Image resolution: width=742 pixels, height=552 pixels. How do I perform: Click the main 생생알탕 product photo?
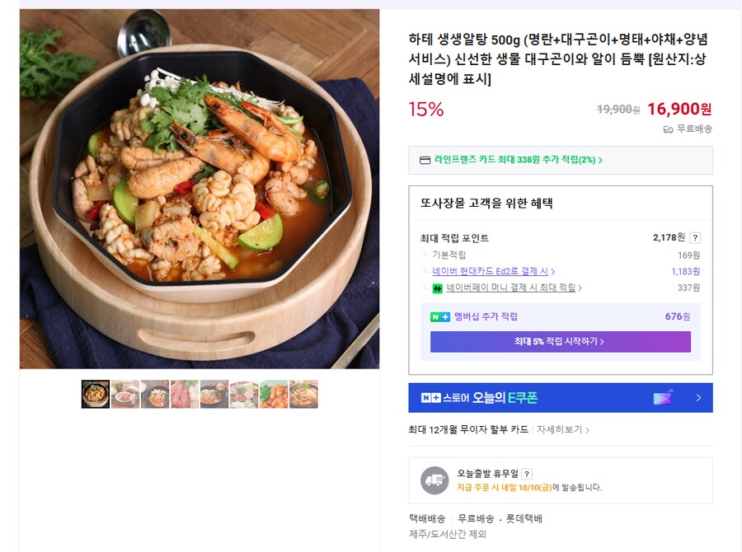(x=200, y=189)
